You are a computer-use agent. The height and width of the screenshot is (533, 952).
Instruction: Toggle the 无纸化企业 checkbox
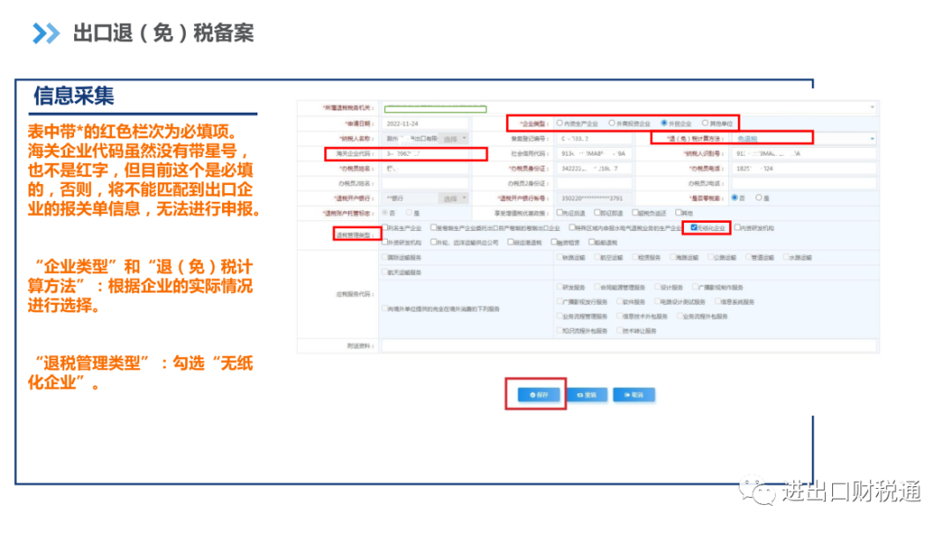click(x=694, y=227)
